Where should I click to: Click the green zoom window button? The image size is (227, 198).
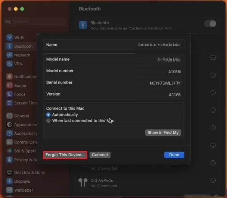click(22, 9)
